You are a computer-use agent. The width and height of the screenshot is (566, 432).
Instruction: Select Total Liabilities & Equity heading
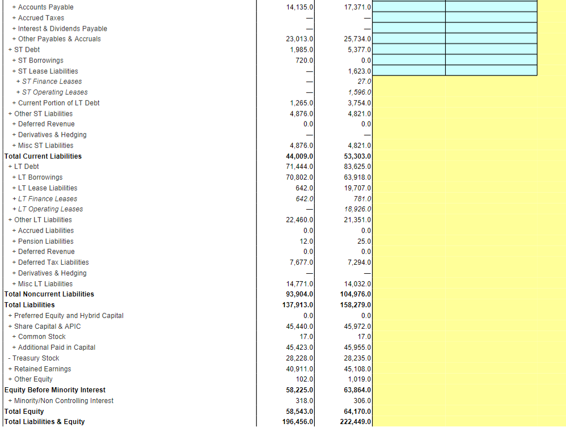click(x=44, y=422)
